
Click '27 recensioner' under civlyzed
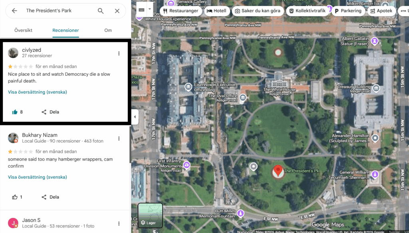pyautogui.click(x=37, y=56)
